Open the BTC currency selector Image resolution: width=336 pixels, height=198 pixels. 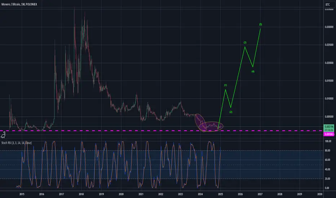point(329,4)
